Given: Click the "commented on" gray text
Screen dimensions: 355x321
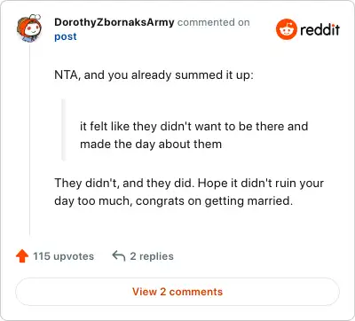Looking at the screenshot, I should [x=214, y=22].
